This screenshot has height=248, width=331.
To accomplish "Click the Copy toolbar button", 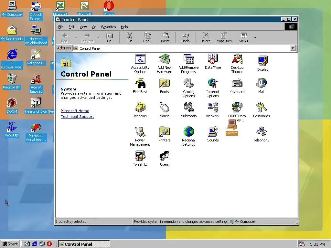I will coord(147,37).
